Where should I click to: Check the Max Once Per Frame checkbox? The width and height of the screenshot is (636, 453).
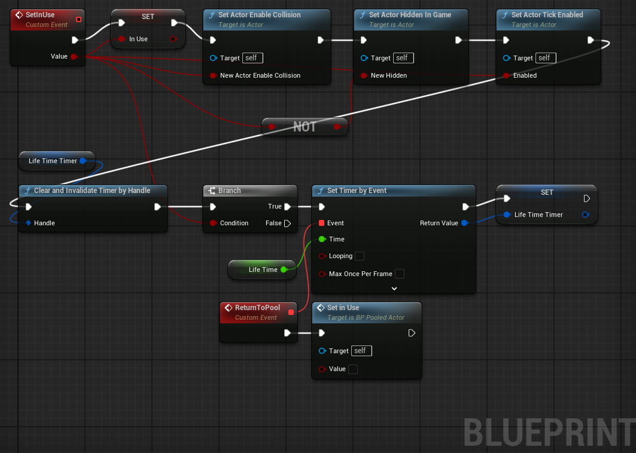point(399,273)
